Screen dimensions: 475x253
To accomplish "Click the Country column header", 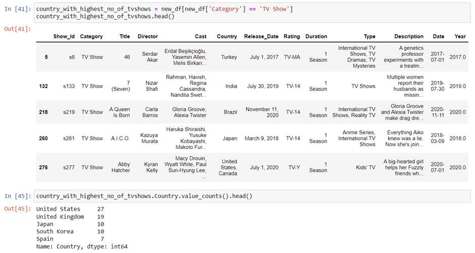I will tap(226, 37).
